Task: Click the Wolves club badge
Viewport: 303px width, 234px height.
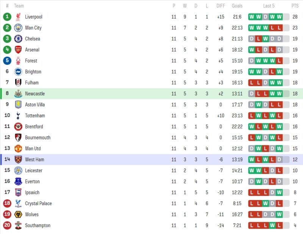Action: [x=18, y=214]
